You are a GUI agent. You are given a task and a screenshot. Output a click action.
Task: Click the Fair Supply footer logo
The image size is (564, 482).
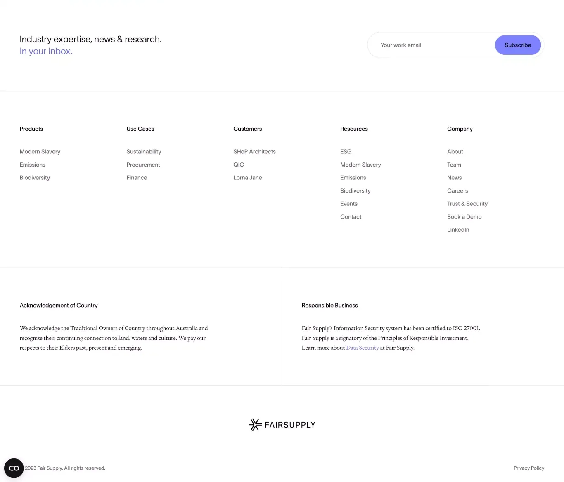pos(282,425)
